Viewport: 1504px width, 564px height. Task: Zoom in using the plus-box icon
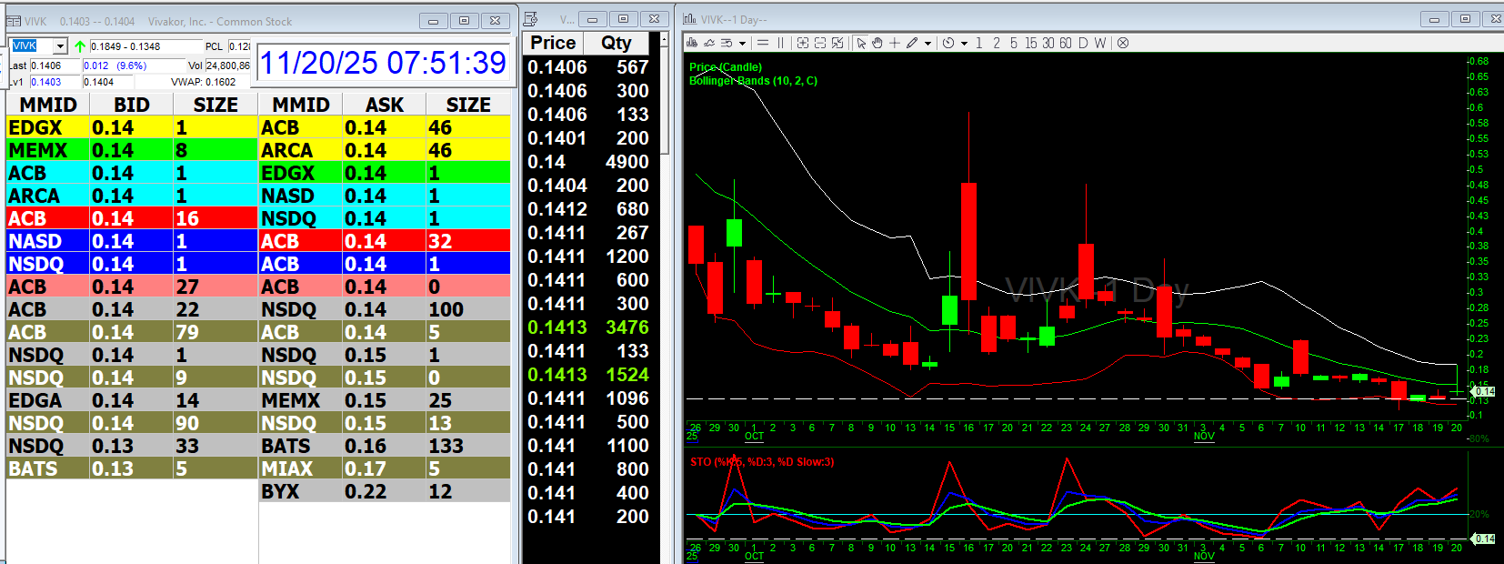click(803, 43)
